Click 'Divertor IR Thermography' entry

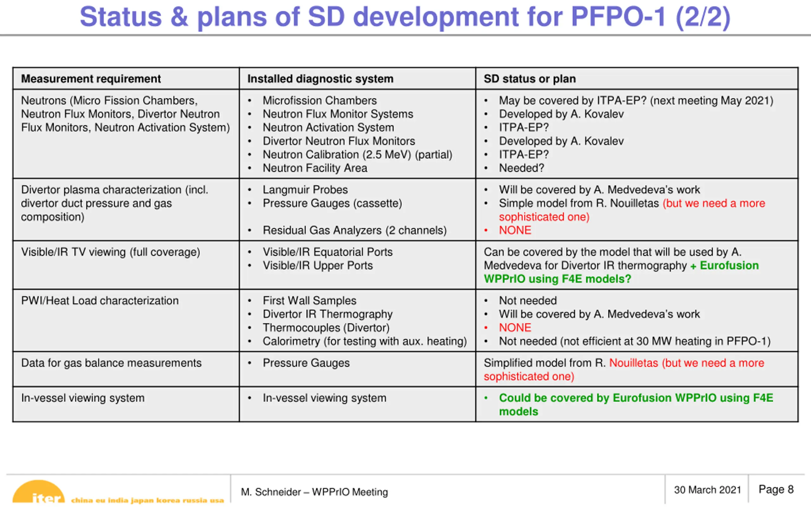328,314
